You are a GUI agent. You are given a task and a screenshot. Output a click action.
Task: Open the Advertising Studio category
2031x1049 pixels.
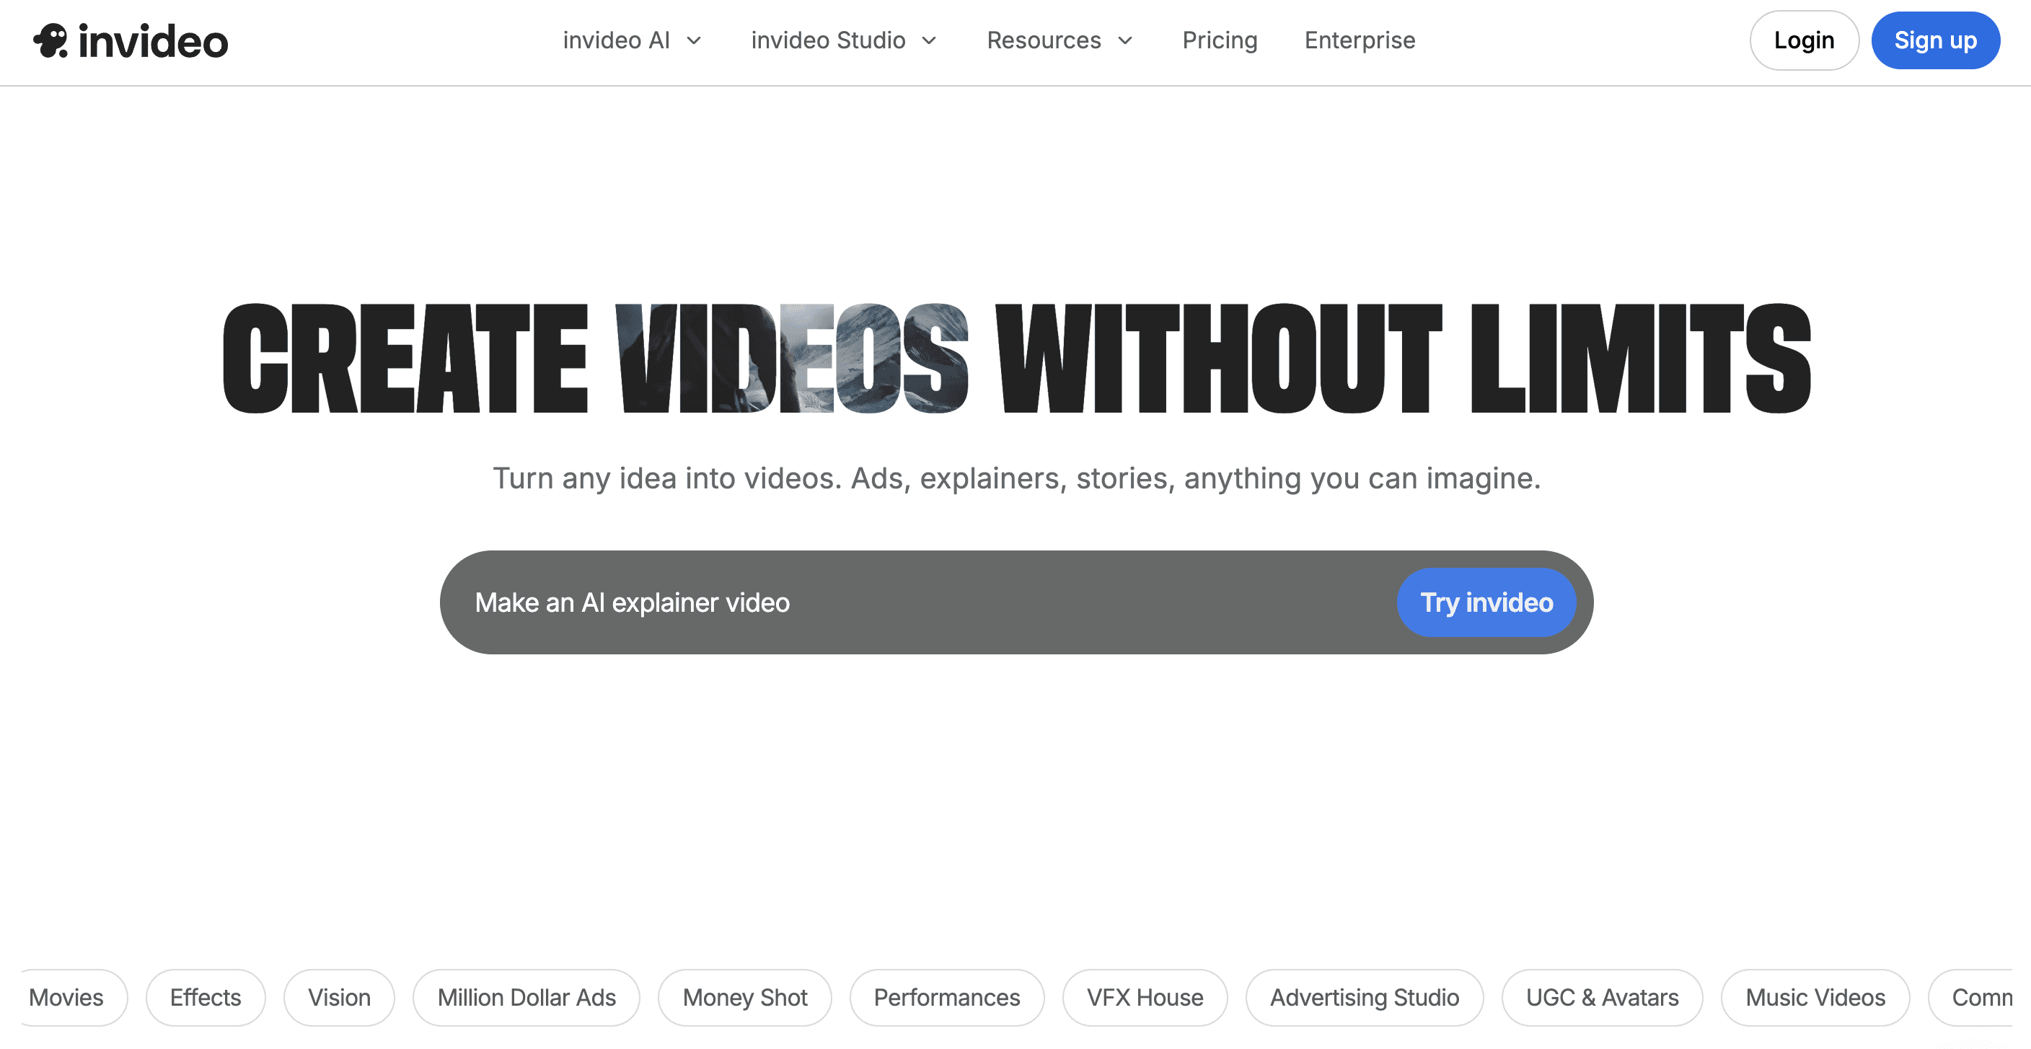pyautogui.click(x=1365, y=997)
